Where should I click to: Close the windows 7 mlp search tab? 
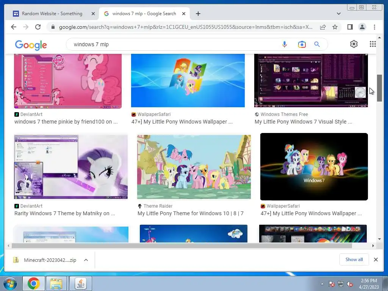tap(184, 14)
